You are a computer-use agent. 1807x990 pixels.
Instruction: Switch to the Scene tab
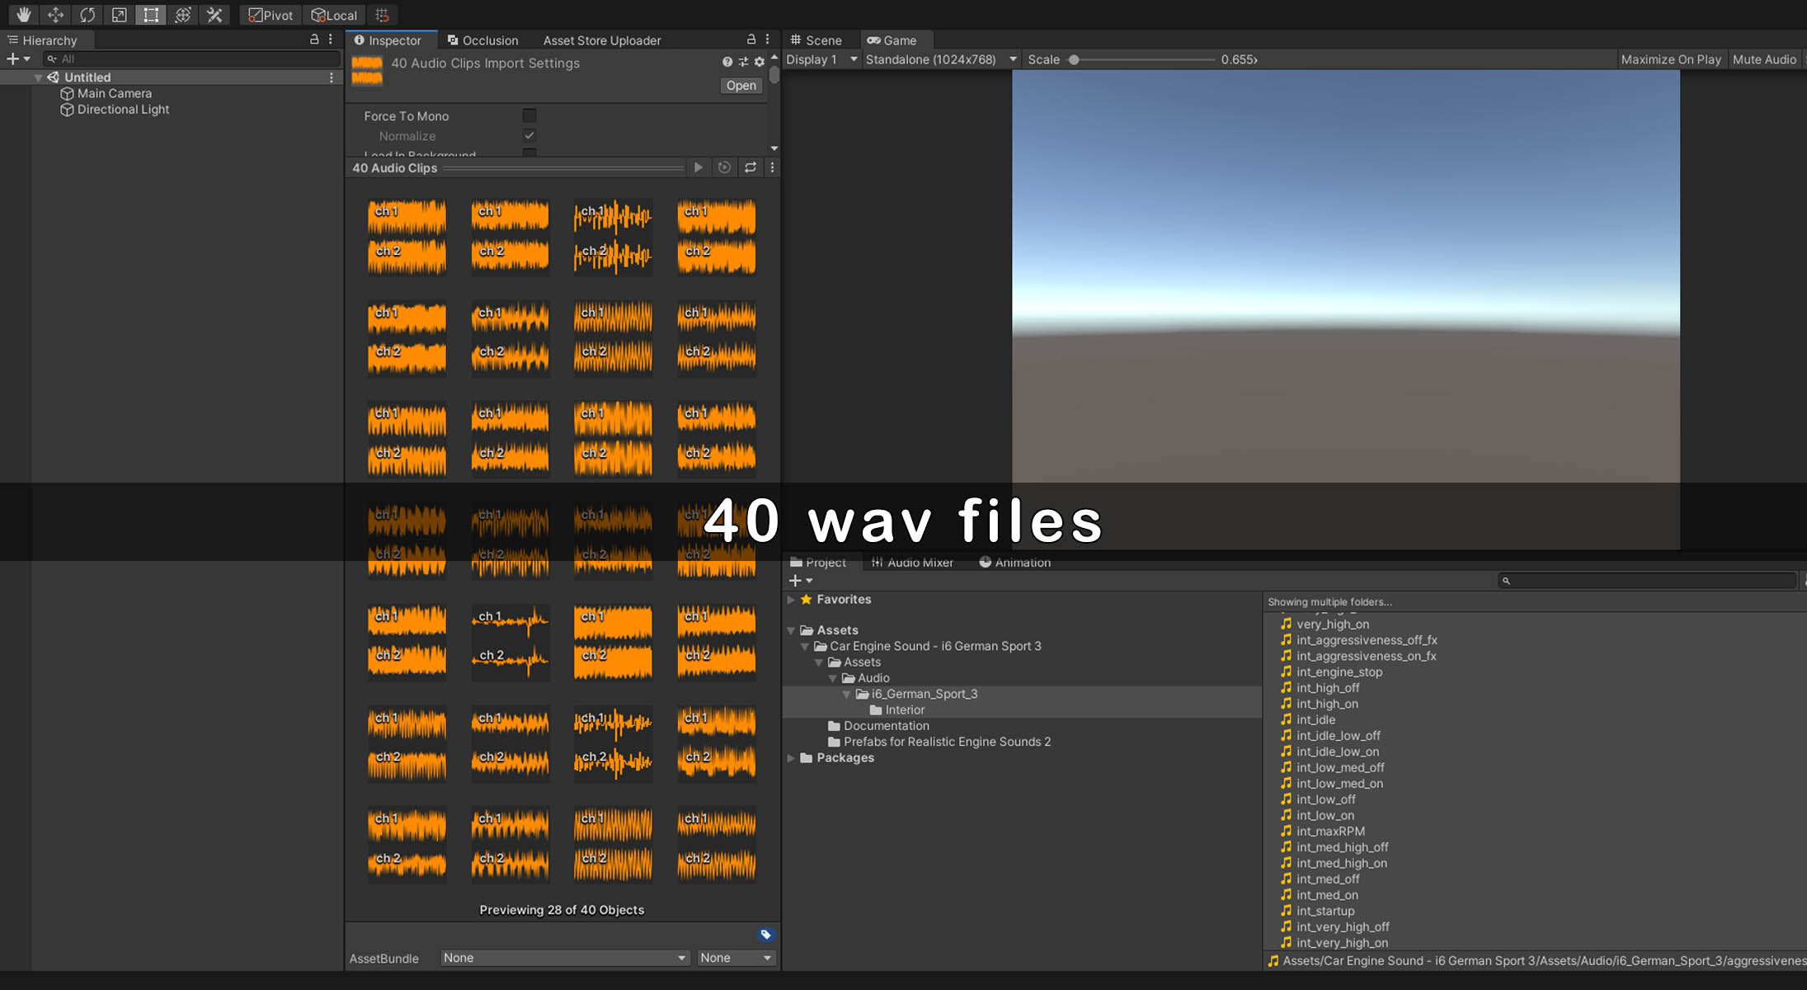coord(816,40)
